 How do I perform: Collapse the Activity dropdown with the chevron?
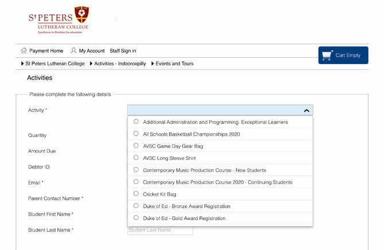tap(307, 111)
